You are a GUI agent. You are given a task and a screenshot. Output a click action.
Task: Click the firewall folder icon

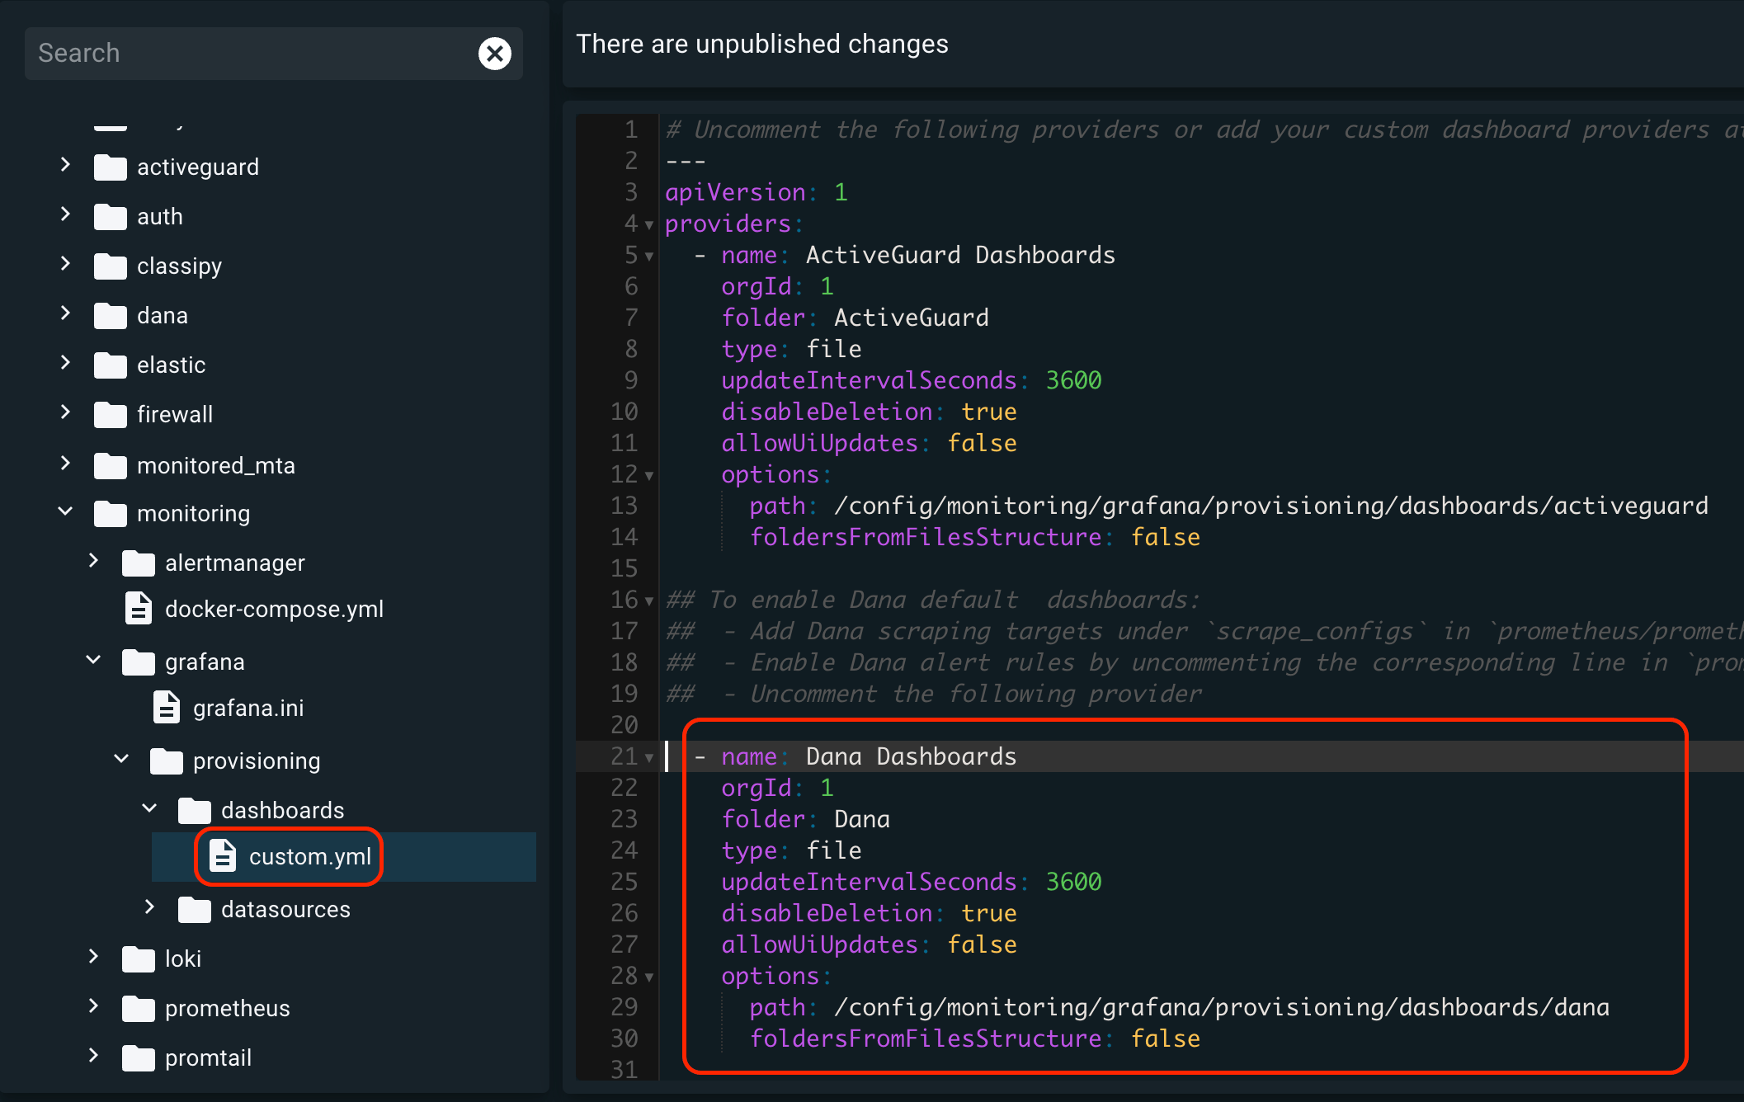coord(111,415)
